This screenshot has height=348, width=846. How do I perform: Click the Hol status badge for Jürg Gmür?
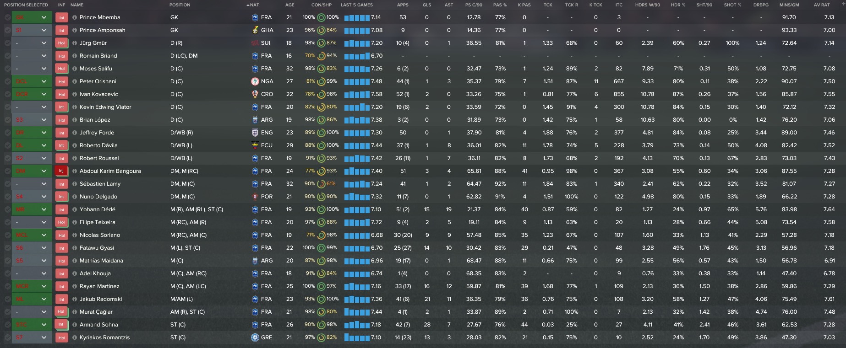click(61, 43)
